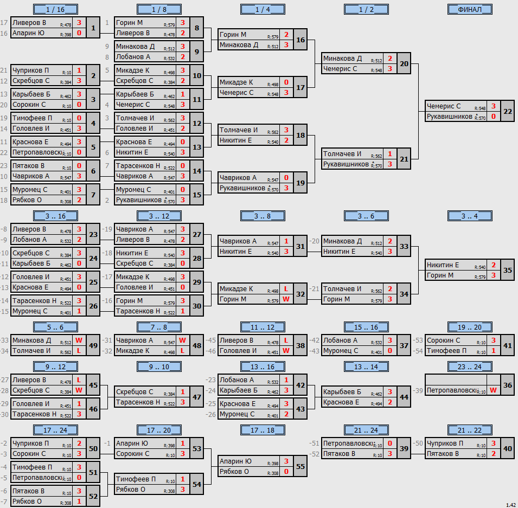Select the "21 .. 22" placement header
The height and width of the screenshot is (508, 518).
(x=470, y=430)
